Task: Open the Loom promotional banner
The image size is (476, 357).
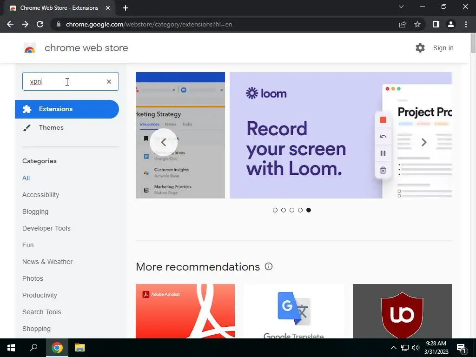Action: [341, 135]
